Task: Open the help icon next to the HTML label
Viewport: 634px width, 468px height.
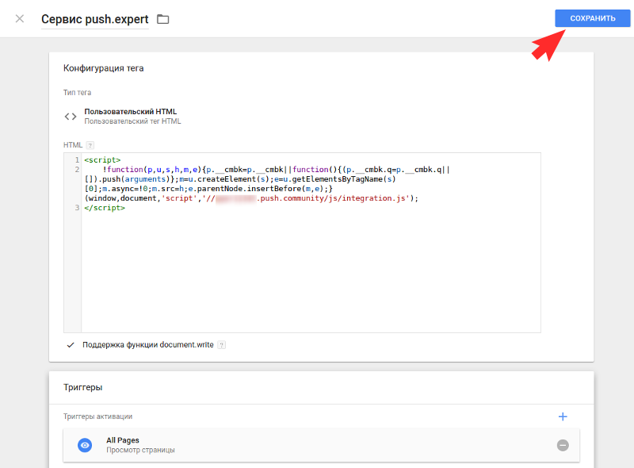Action: (x=90, y=145)
